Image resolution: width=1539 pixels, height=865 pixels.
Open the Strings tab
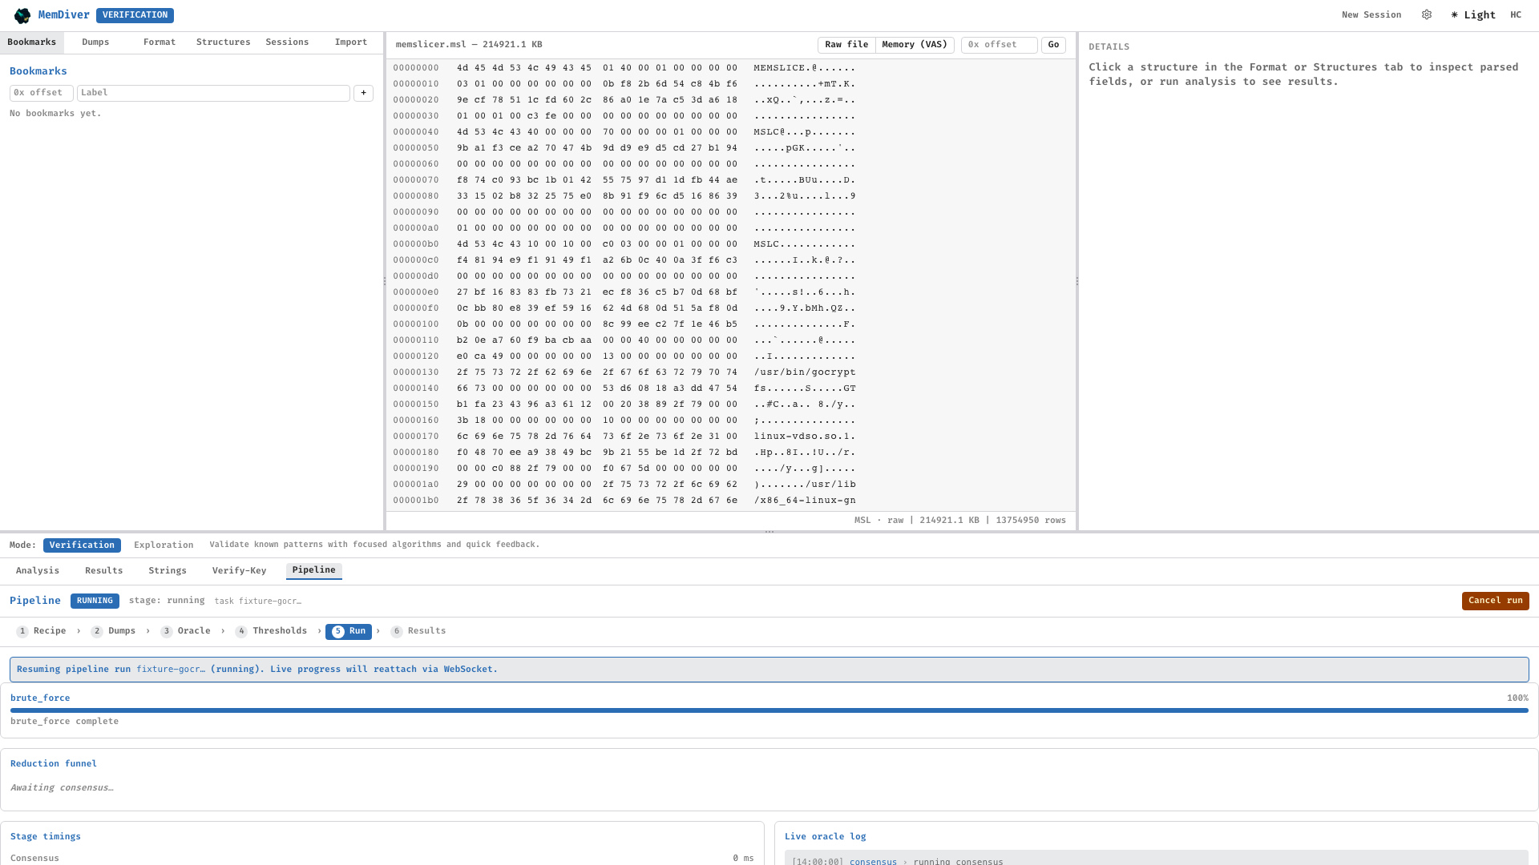coord(168,571)
